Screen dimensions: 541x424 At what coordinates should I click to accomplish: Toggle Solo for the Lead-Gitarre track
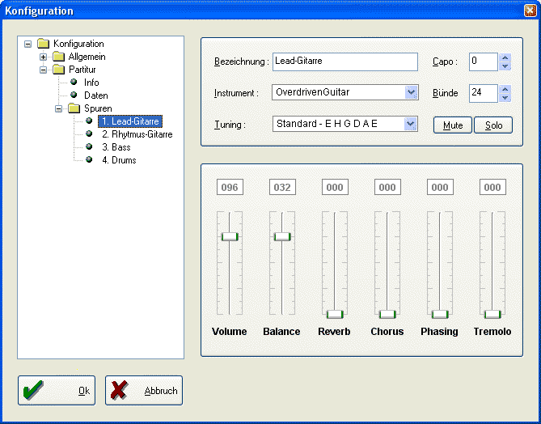coord(493,125)
